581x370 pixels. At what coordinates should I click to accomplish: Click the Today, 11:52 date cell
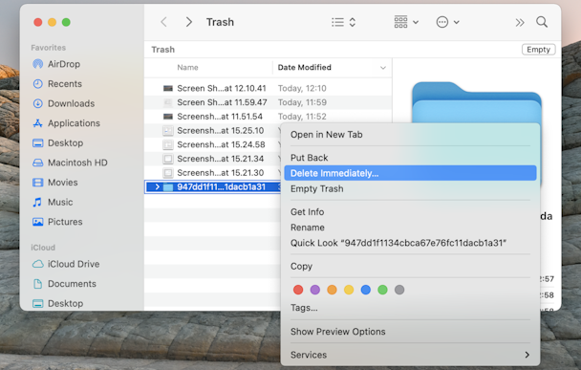pyautogui.click(x=302, y=117)
